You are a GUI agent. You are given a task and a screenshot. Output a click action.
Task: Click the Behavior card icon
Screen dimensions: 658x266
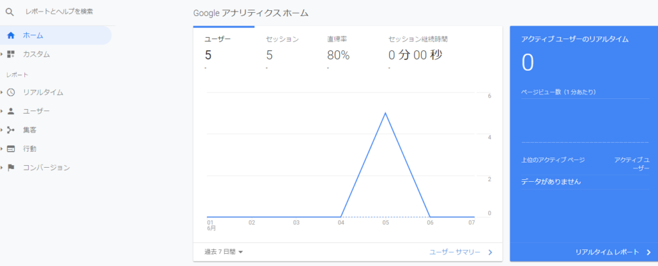click(11, 149)
